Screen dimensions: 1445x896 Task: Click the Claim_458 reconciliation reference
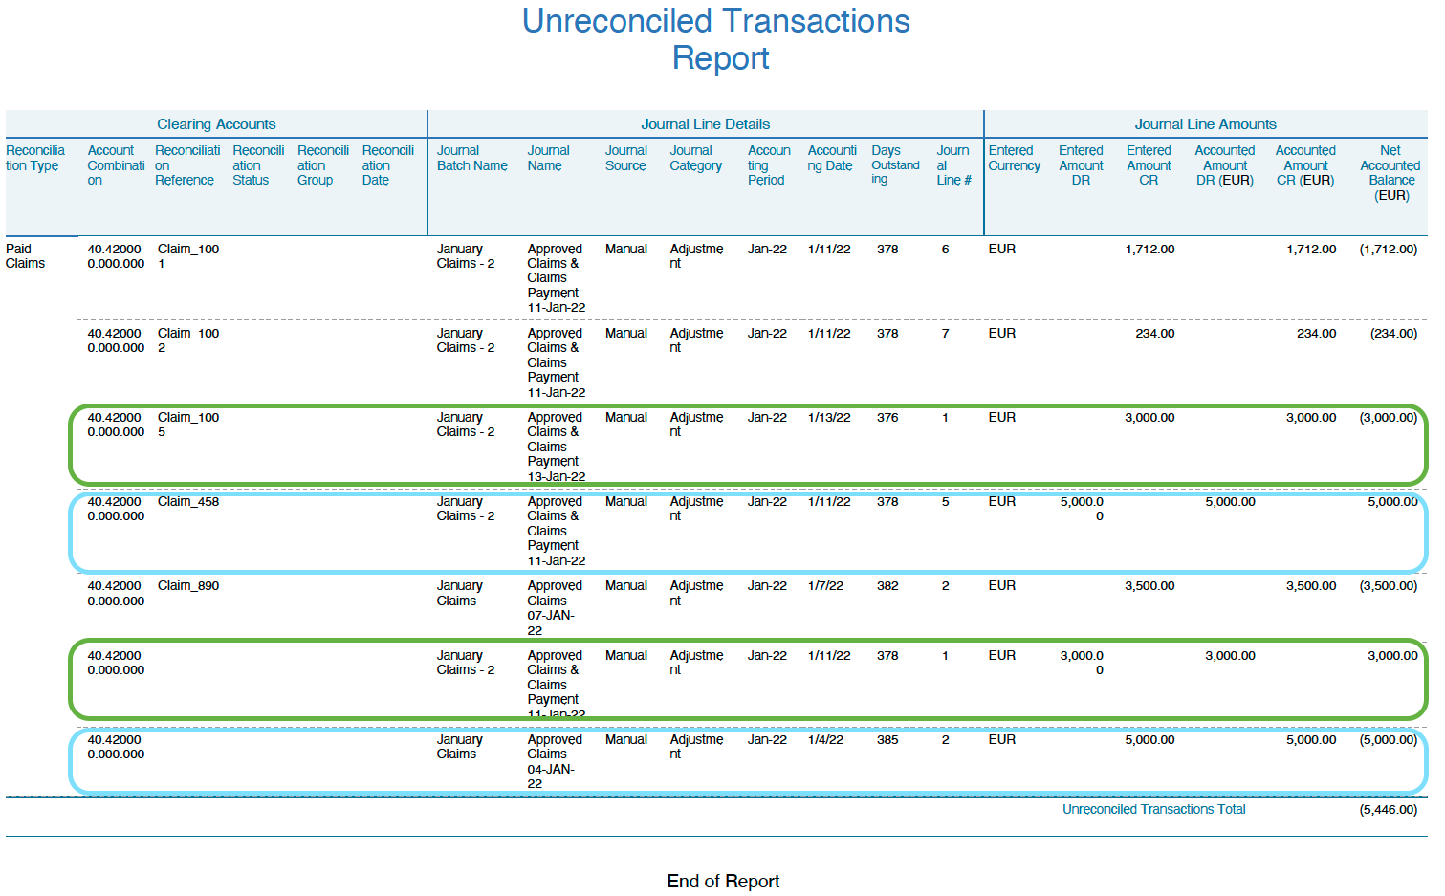[x=188, y=501]
